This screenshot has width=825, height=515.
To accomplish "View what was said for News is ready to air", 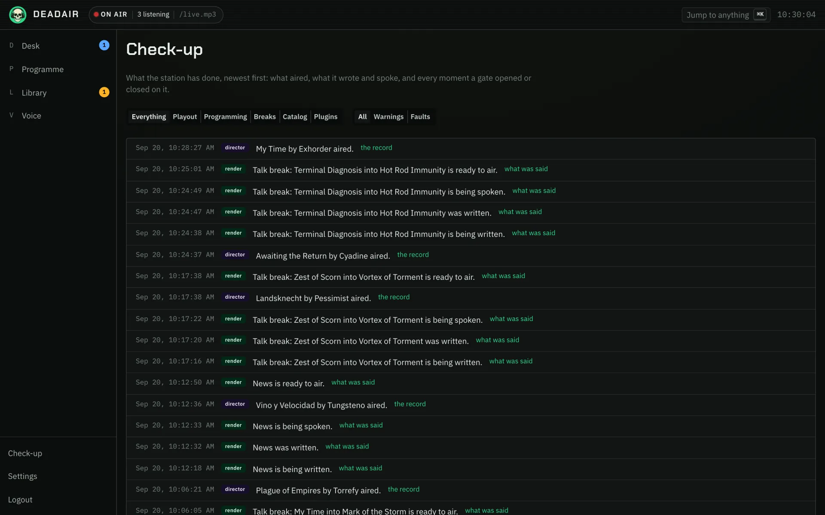I will pos(353,382).
